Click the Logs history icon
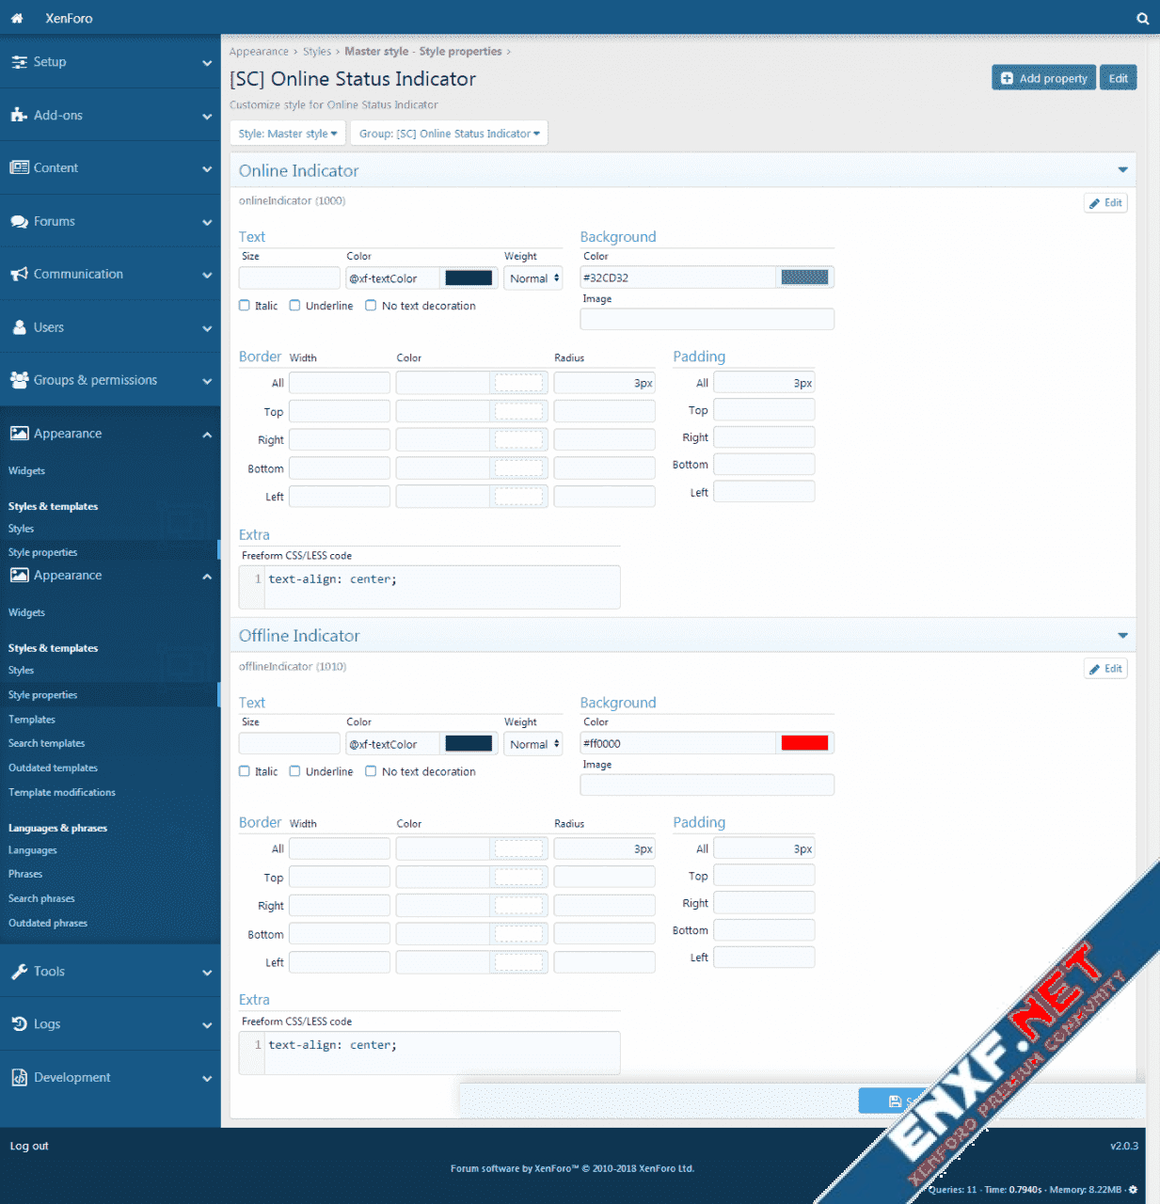 coord(19,1024)
